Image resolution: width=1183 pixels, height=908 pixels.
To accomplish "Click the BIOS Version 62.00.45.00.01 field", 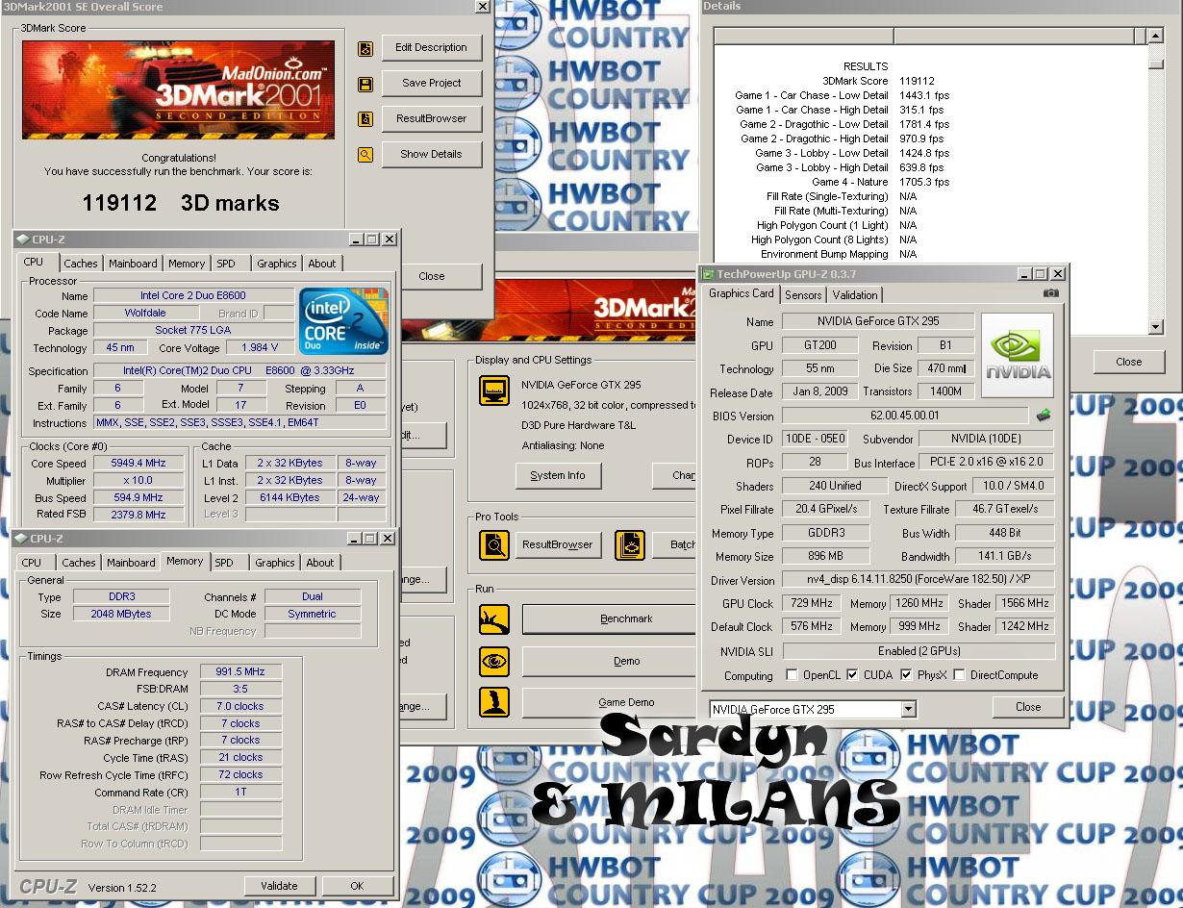I will click(x=905, y=416).
